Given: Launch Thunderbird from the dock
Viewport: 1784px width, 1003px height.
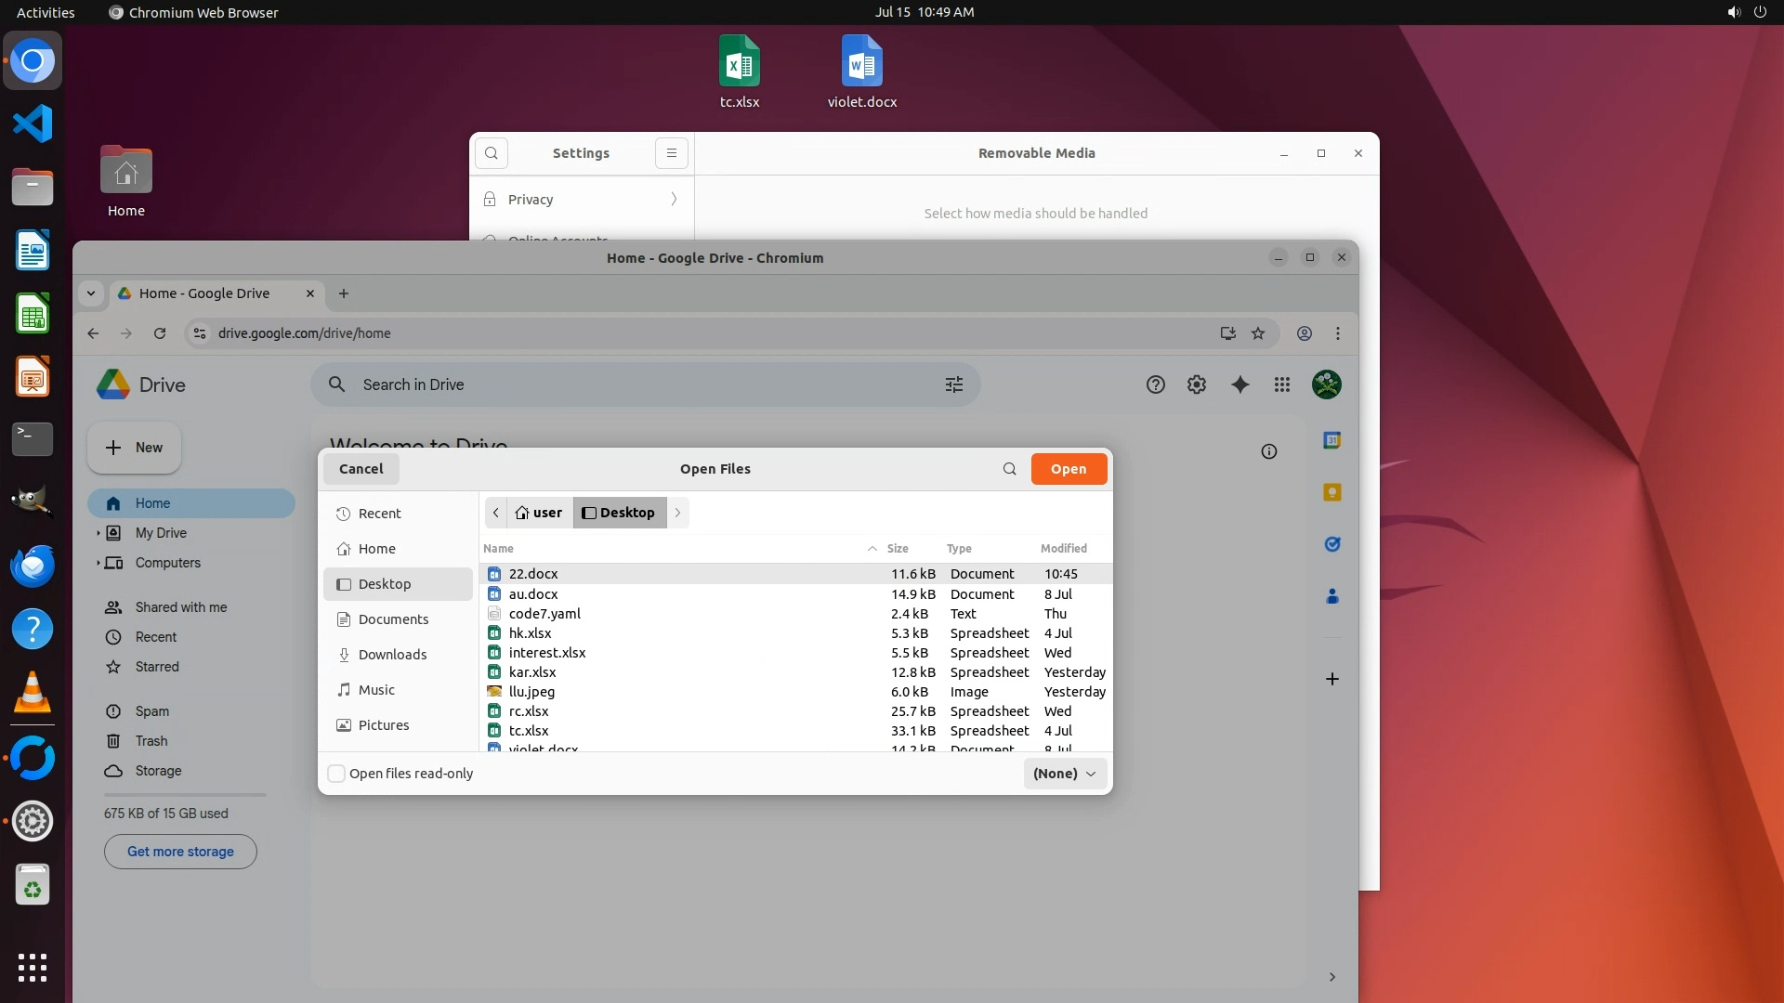Looking at the screenshot, I should click(33, 566).
